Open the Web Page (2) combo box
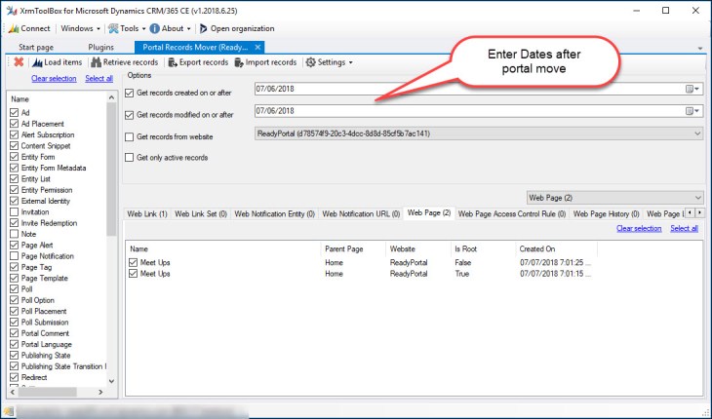 click(695, 197)
